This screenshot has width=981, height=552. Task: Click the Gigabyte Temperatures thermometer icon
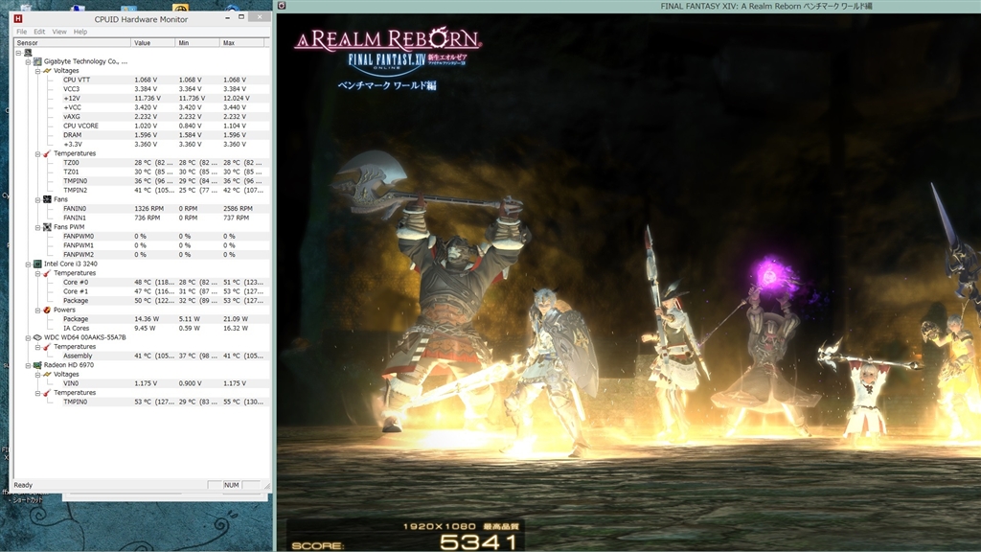click(x=47, y=153)
